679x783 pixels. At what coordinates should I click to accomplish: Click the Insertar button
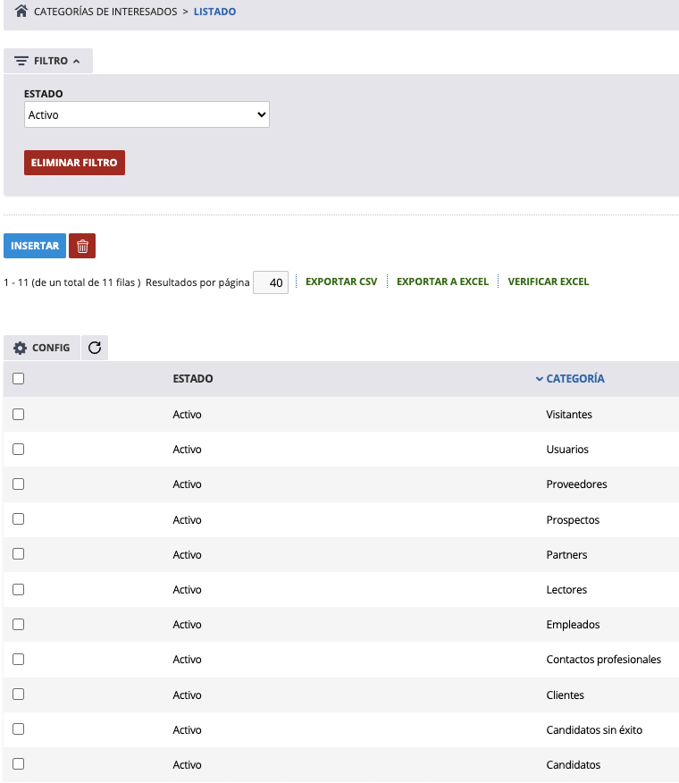tap(35, 246)
